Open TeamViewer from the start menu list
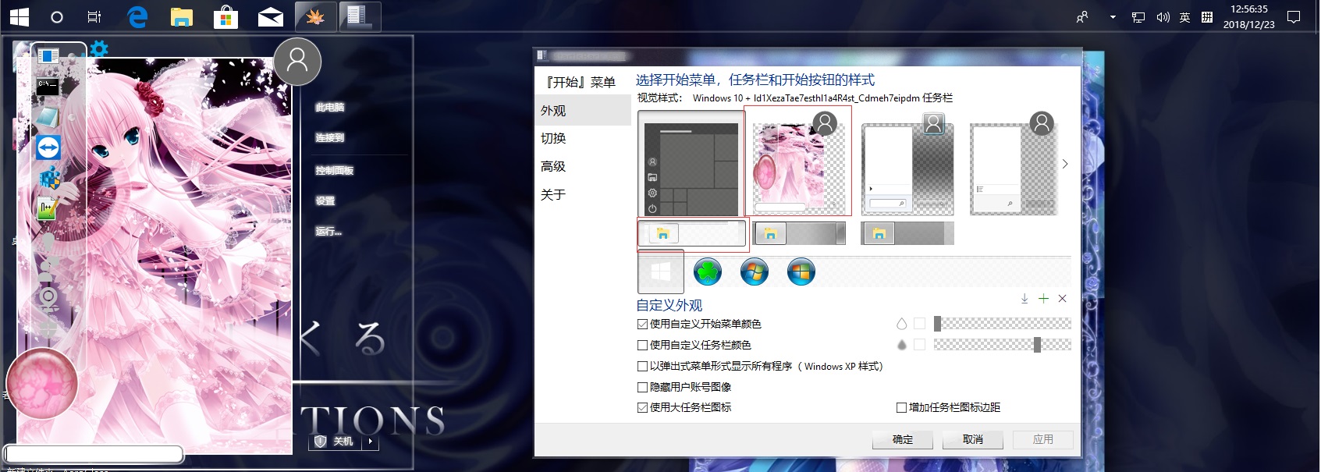The width and height of the screenshot is (1321, 472). (48, 147)
